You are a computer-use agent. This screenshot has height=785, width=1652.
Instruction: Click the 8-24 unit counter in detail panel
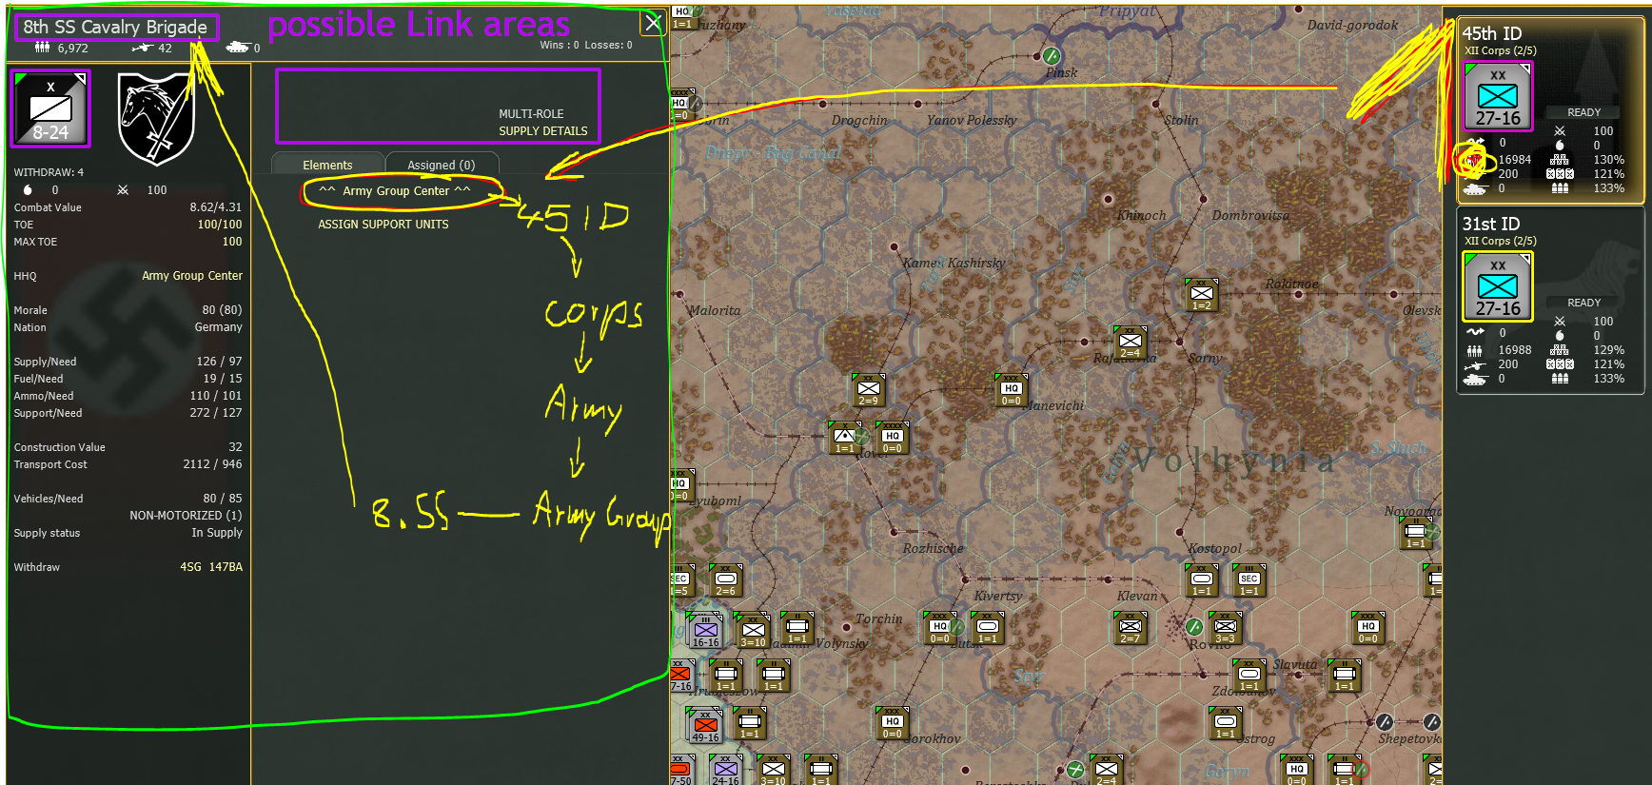click(50, 108)
